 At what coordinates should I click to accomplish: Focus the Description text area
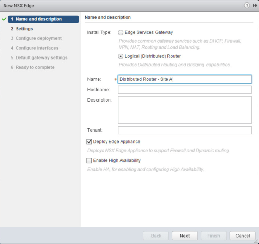point(185,110)
